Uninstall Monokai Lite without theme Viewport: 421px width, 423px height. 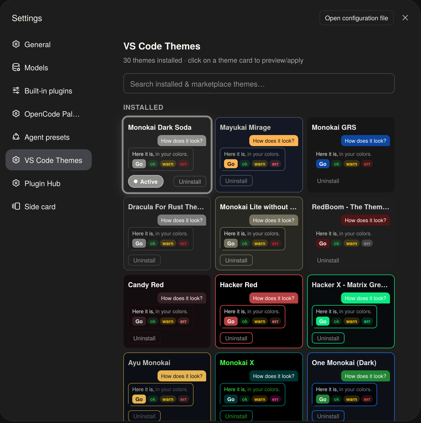coord(236,260)
